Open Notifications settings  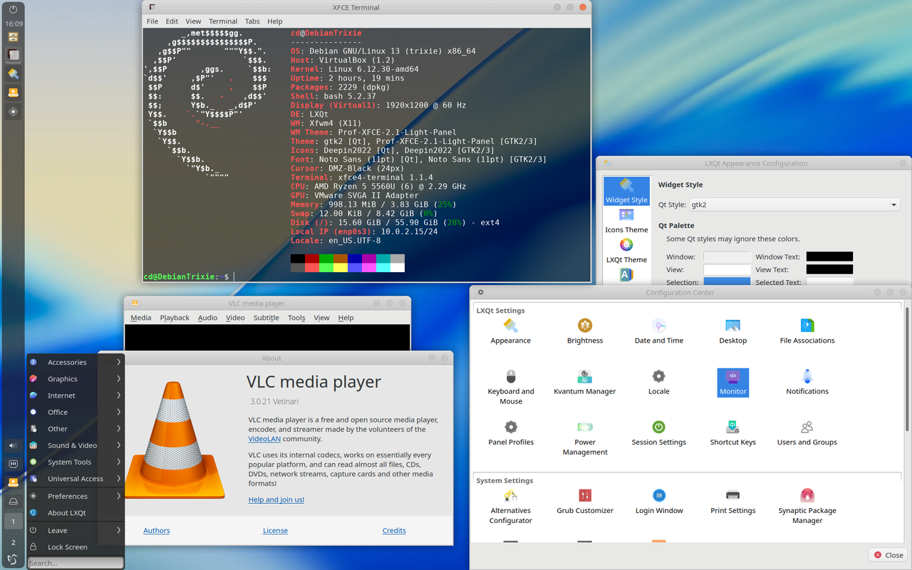(807, 382)
